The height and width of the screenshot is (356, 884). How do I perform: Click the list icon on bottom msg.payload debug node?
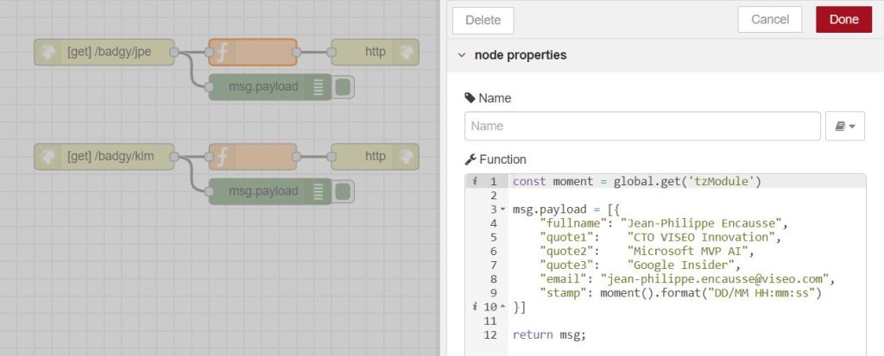point(319,191)
